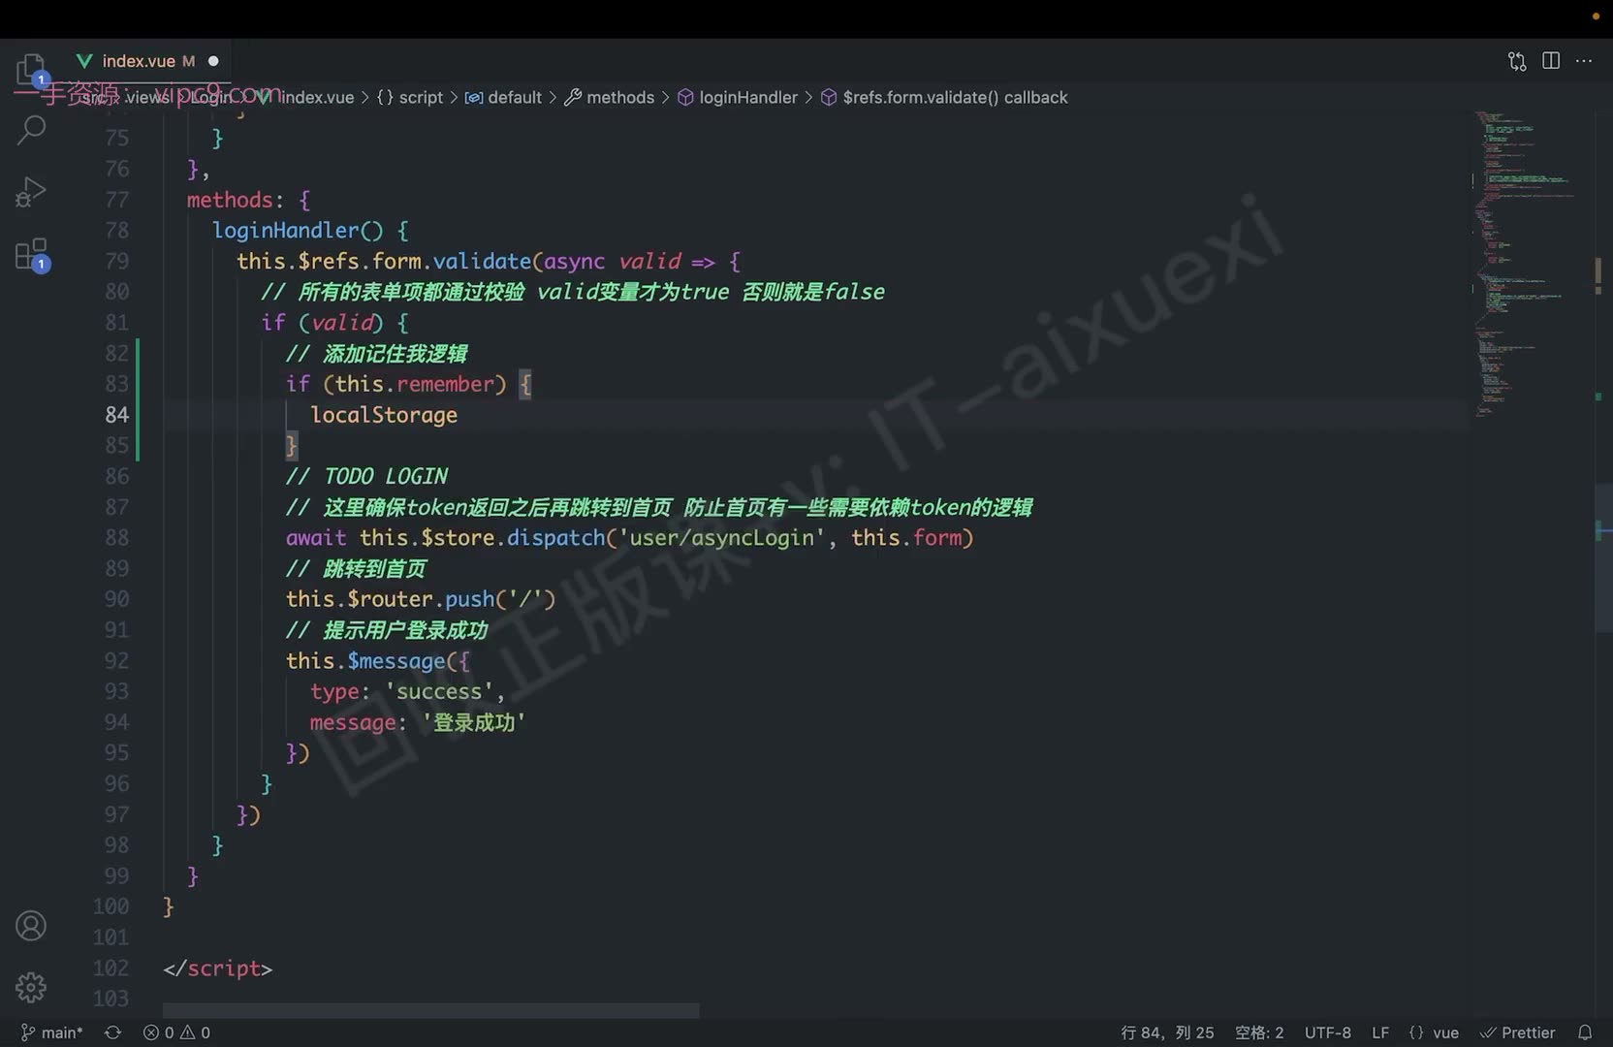
Task: Change the UTF-8 file encoding
Action: click(x=1327, y=1032)
